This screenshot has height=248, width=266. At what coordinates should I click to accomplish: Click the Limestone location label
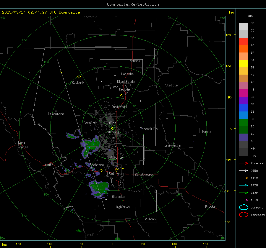click(56, 114)
